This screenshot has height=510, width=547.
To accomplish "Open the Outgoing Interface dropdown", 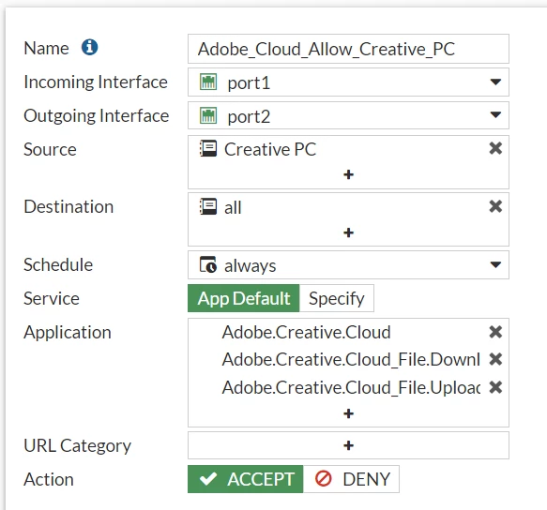I will (348, 115).
